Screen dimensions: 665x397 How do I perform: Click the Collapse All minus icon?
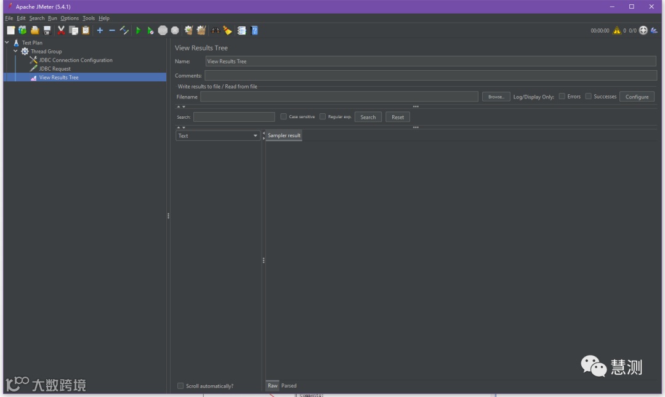click(112, 30)
